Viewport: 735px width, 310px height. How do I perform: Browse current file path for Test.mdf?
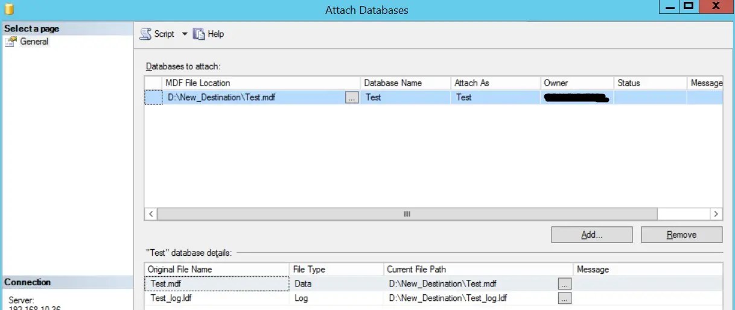pos(564,283)
